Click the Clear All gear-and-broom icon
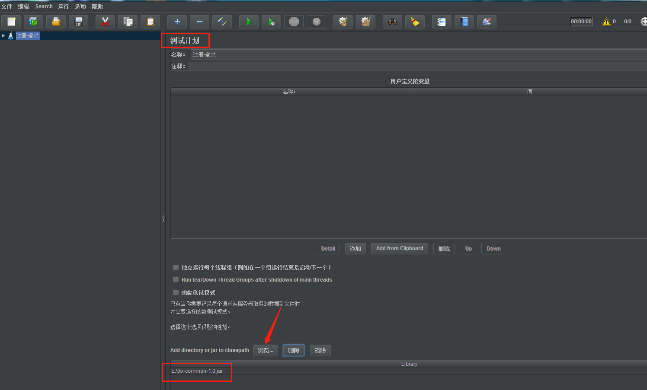 (x=365, y=22)
